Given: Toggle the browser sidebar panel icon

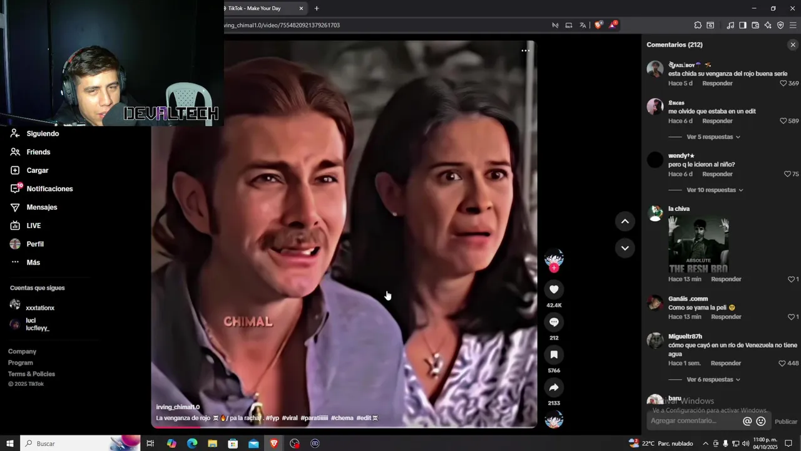Looking at the screenshot, I should (x=743, y=25).
